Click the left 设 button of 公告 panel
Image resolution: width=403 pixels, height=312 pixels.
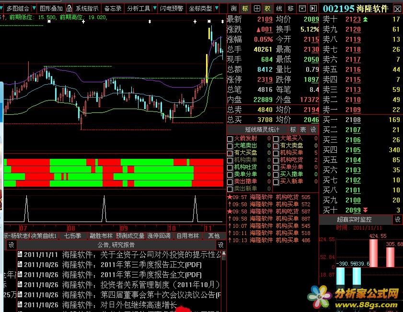coord(11,245)
